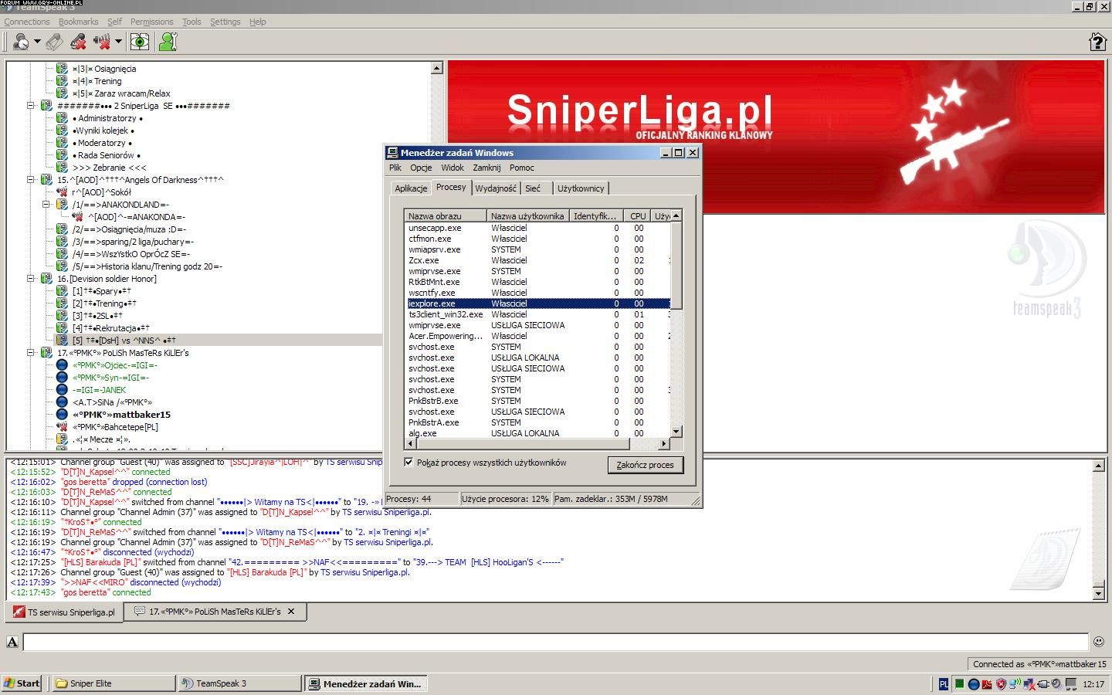Viewport: 1112px width, 695px height.
Task: Select the PnkBstrB.exe process row
Action: tap(538, 401)
